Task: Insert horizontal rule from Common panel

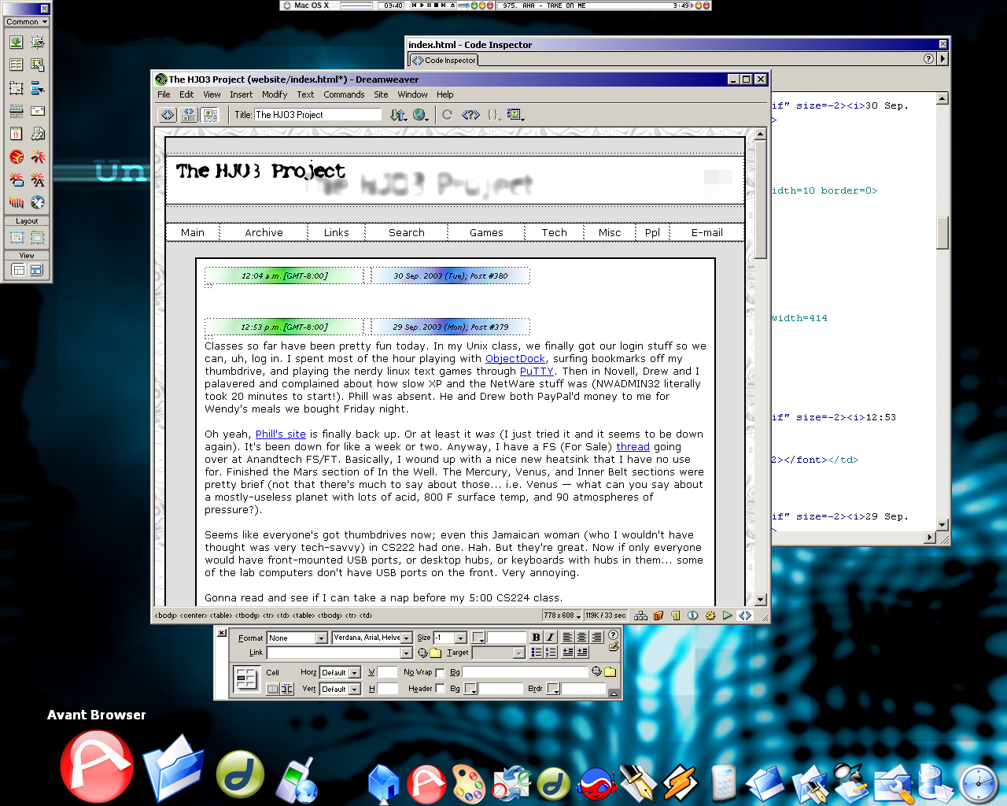Action: [x=16, y=111]
